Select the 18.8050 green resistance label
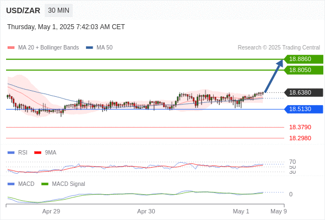The image size is (325, 220). coord(303,70)
